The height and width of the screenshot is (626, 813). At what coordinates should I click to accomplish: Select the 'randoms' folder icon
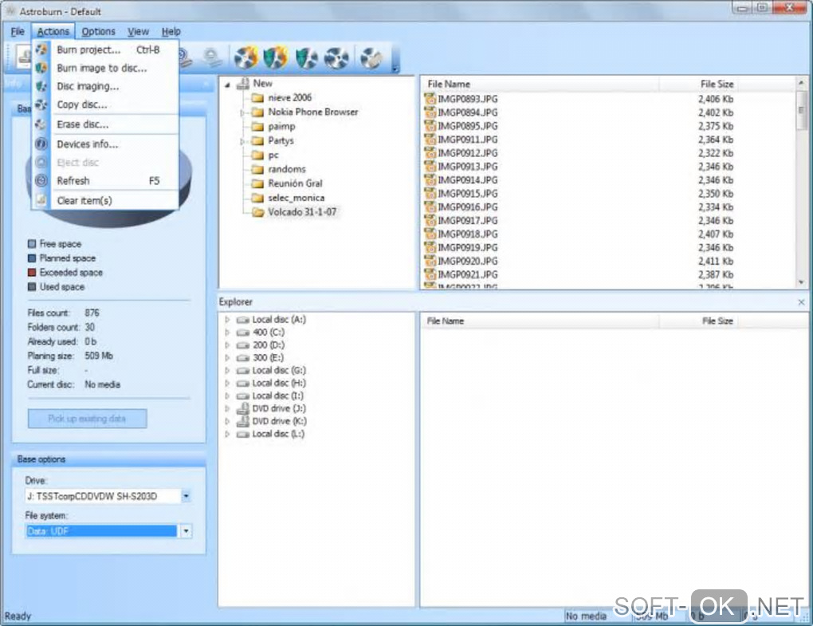coord(257,169)
